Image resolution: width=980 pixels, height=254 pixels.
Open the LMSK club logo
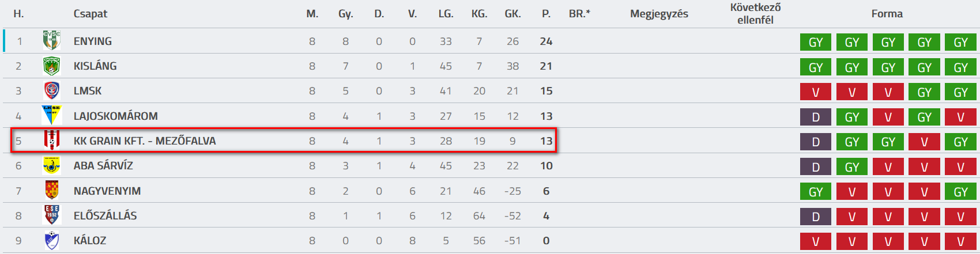[x=52, y=91]
